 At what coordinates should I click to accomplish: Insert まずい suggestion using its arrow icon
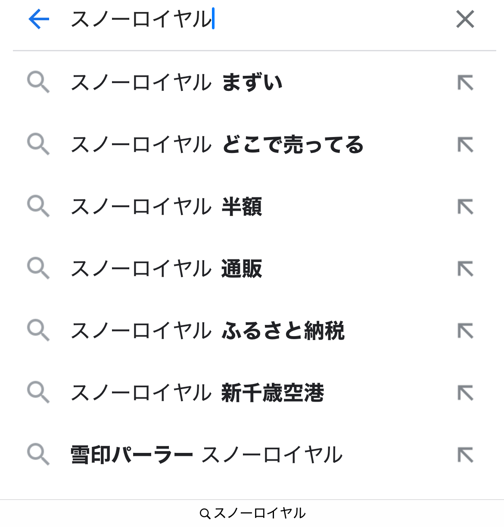pos(465,82)
